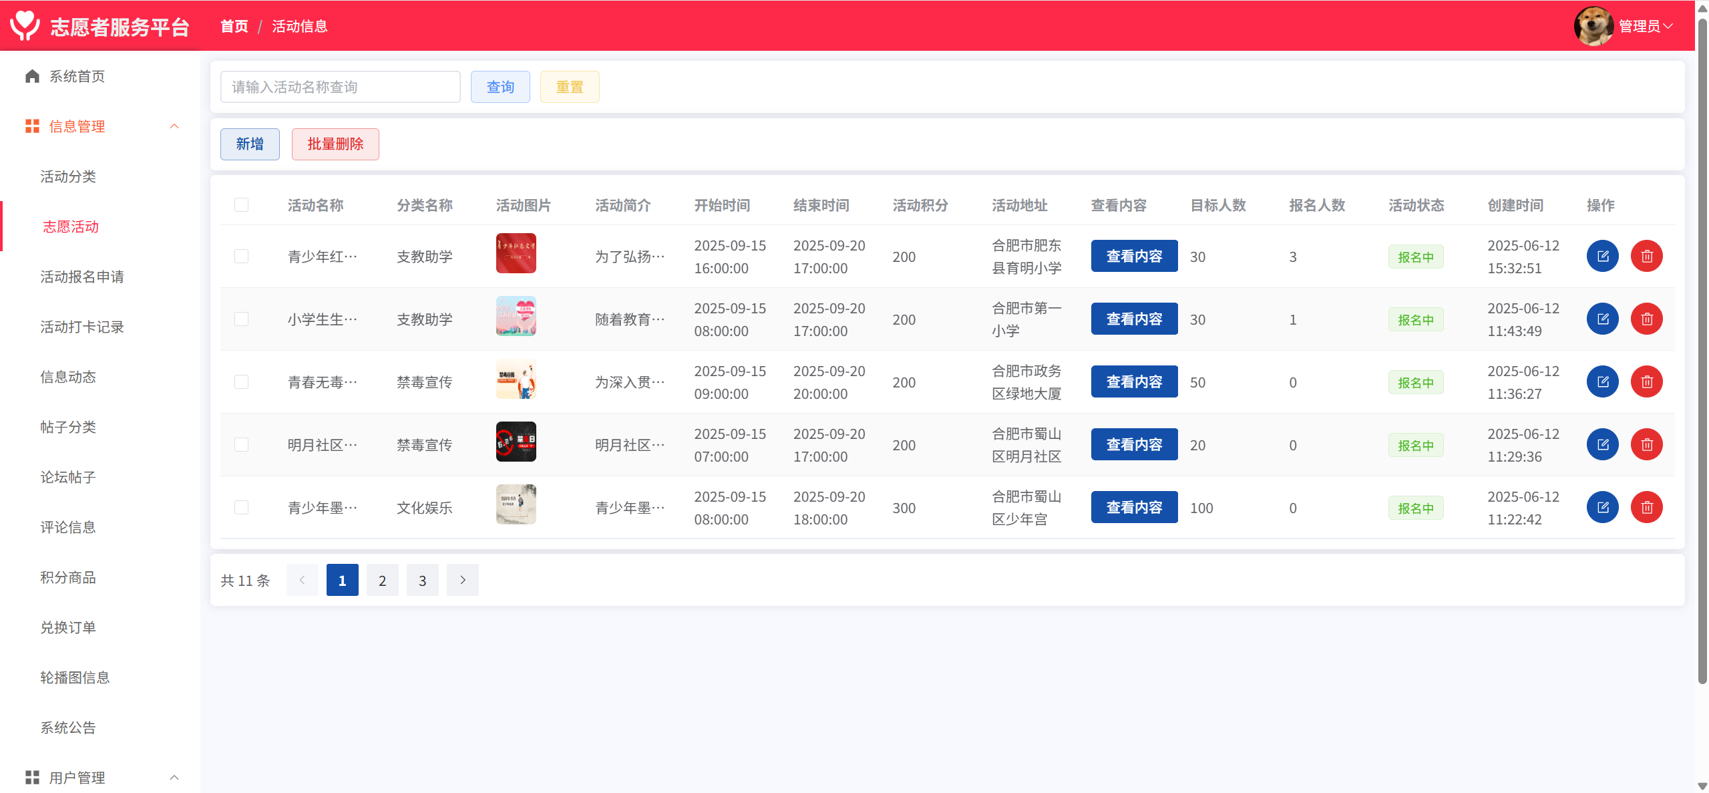Click the 系统首页 home icon

32,76
